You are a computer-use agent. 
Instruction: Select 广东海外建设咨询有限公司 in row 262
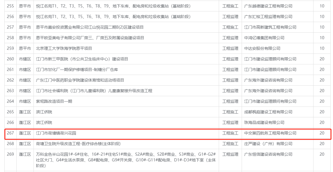[x=268, y=80]
